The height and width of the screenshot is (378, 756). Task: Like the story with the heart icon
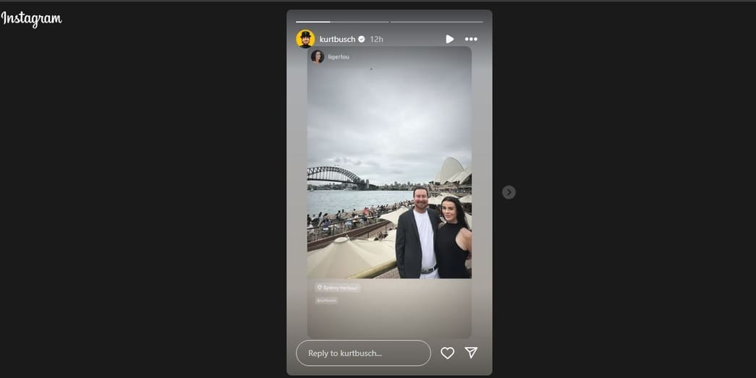pos(447,353)
